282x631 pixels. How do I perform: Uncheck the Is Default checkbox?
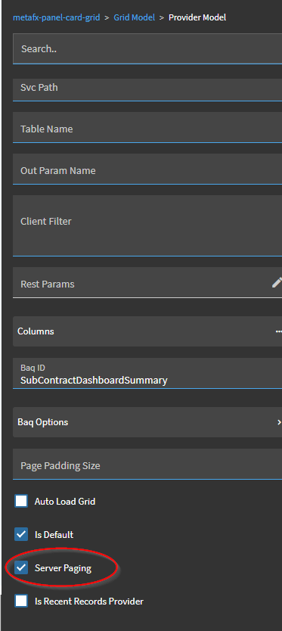click(21, 534)
